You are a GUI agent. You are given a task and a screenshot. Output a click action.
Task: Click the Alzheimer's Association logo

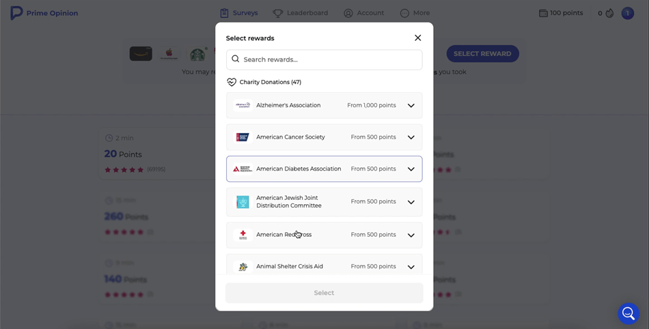coord(243,105)
